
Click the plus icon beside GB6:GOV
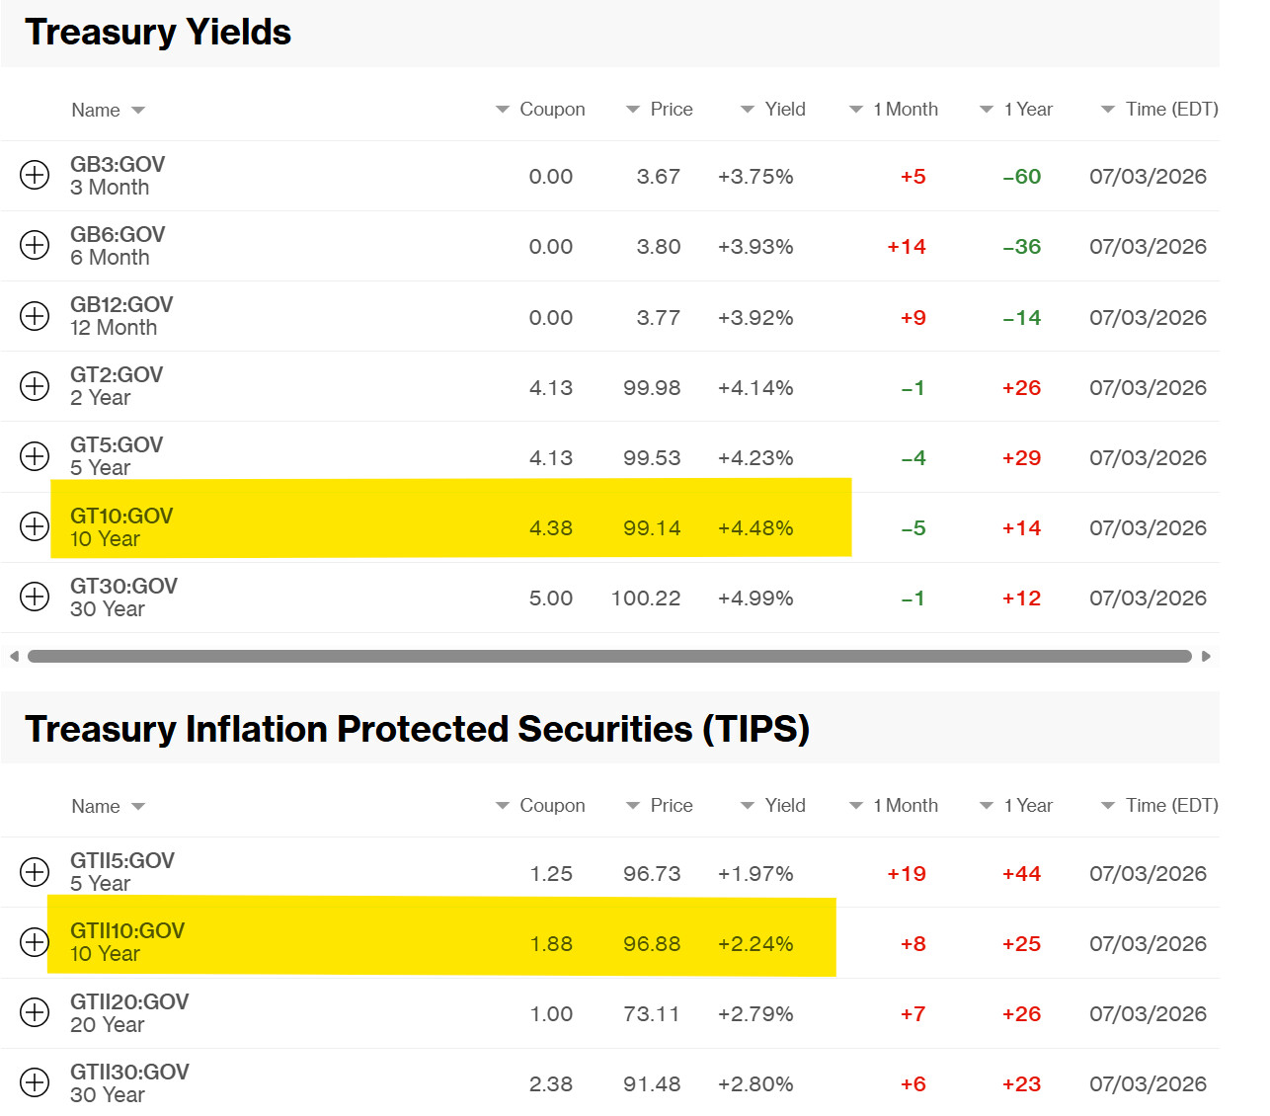35,245
